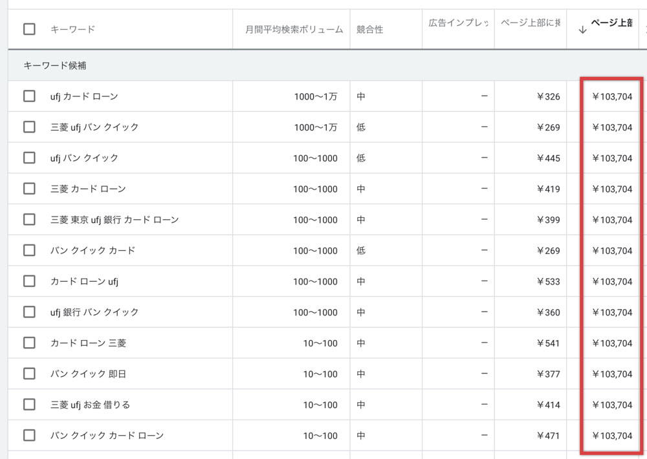Click search volume for ufj カード ローン
647x459 pixels.
point(316,96)
